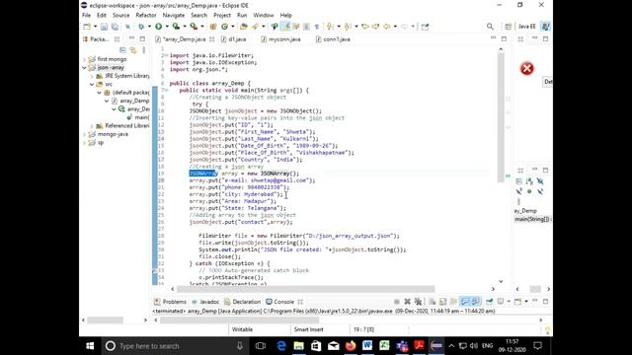This screenshot has height=355, width=632.
Task: Toggle Scroll Lock in Console toolbar
Action: 442,302
